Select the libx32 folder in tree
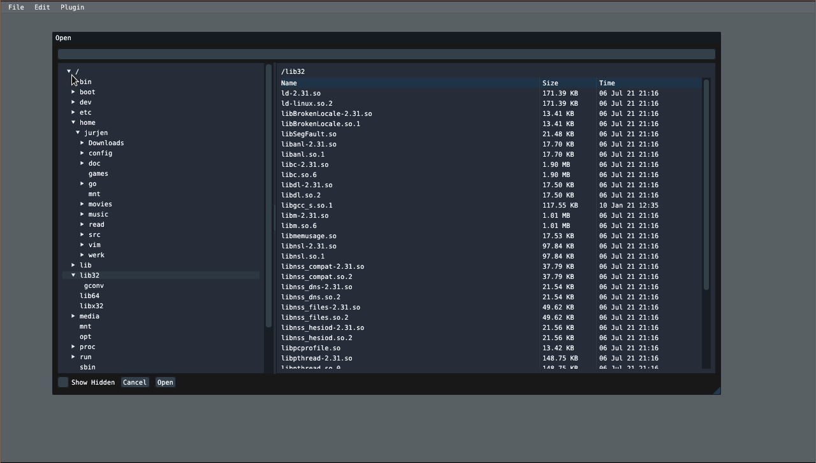This screenshot has height=463, width=816. (91, 306)
